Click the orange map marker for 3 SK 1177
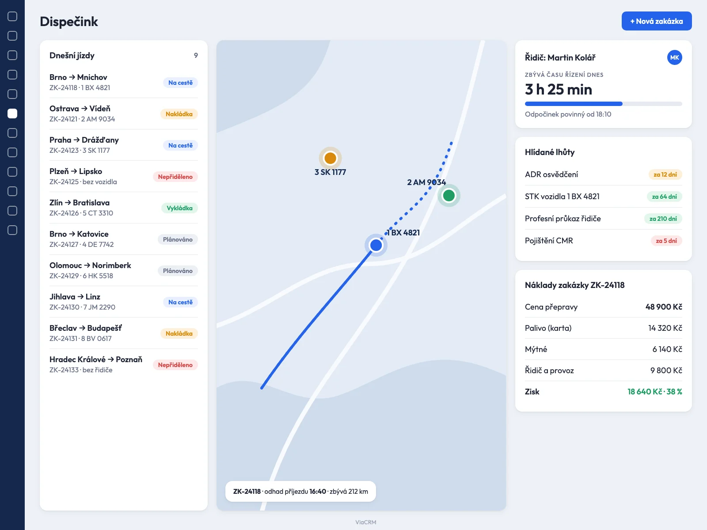 click(330, 158)
